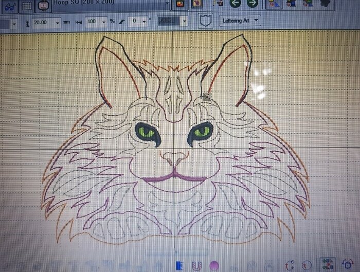Click the highlighted shapes and colors icon at bottom
Image resolution: width=360 pixels, height=272 pixels.
pyautogui.click(x=328, y=264)
